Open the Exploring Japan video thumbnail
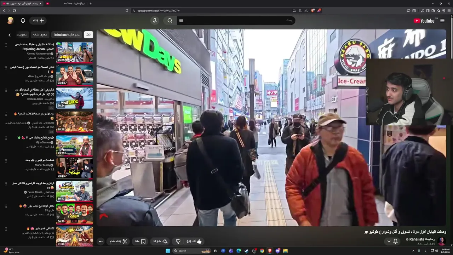This screenshot has width=453, height=255. [74, 52]
